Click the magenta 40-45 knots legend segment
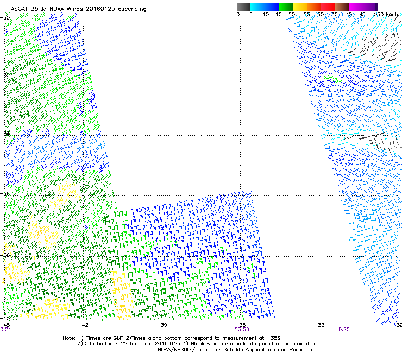This screenshot has width=402, height=353. [356, 7]
